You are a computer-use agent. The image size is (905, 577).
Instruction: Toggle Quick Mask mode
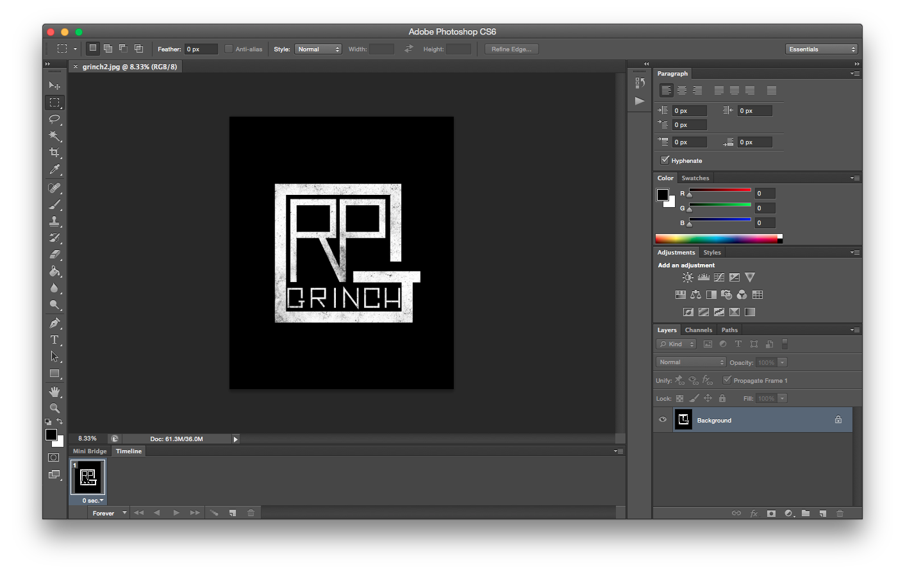click(54, 458)
